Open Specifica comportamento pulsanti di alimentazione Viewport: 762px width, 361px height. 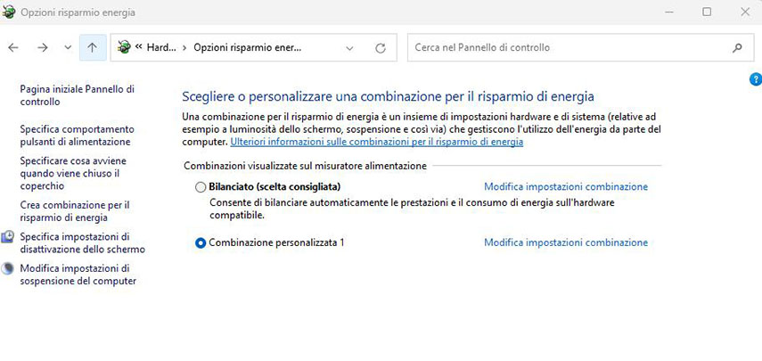coord(77,135)
